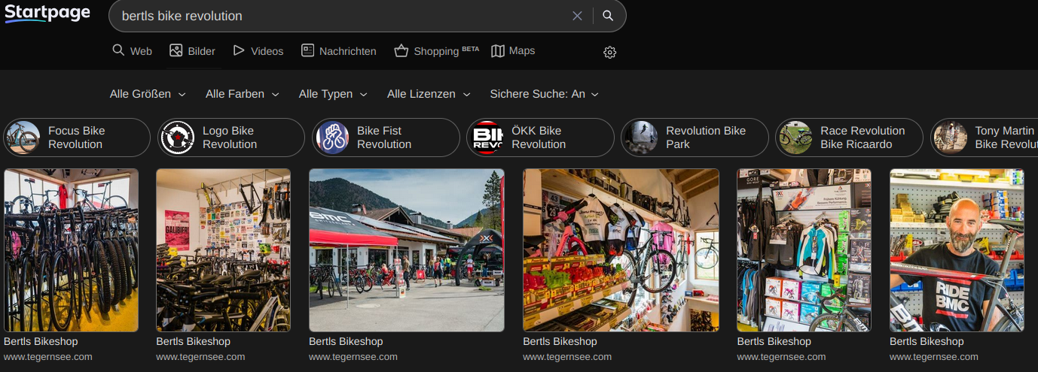1038x372 pixels.
Task: Click www.tegernsee.com under the sticker wall image
Action: pyautogui.click(x=200, y=357)
